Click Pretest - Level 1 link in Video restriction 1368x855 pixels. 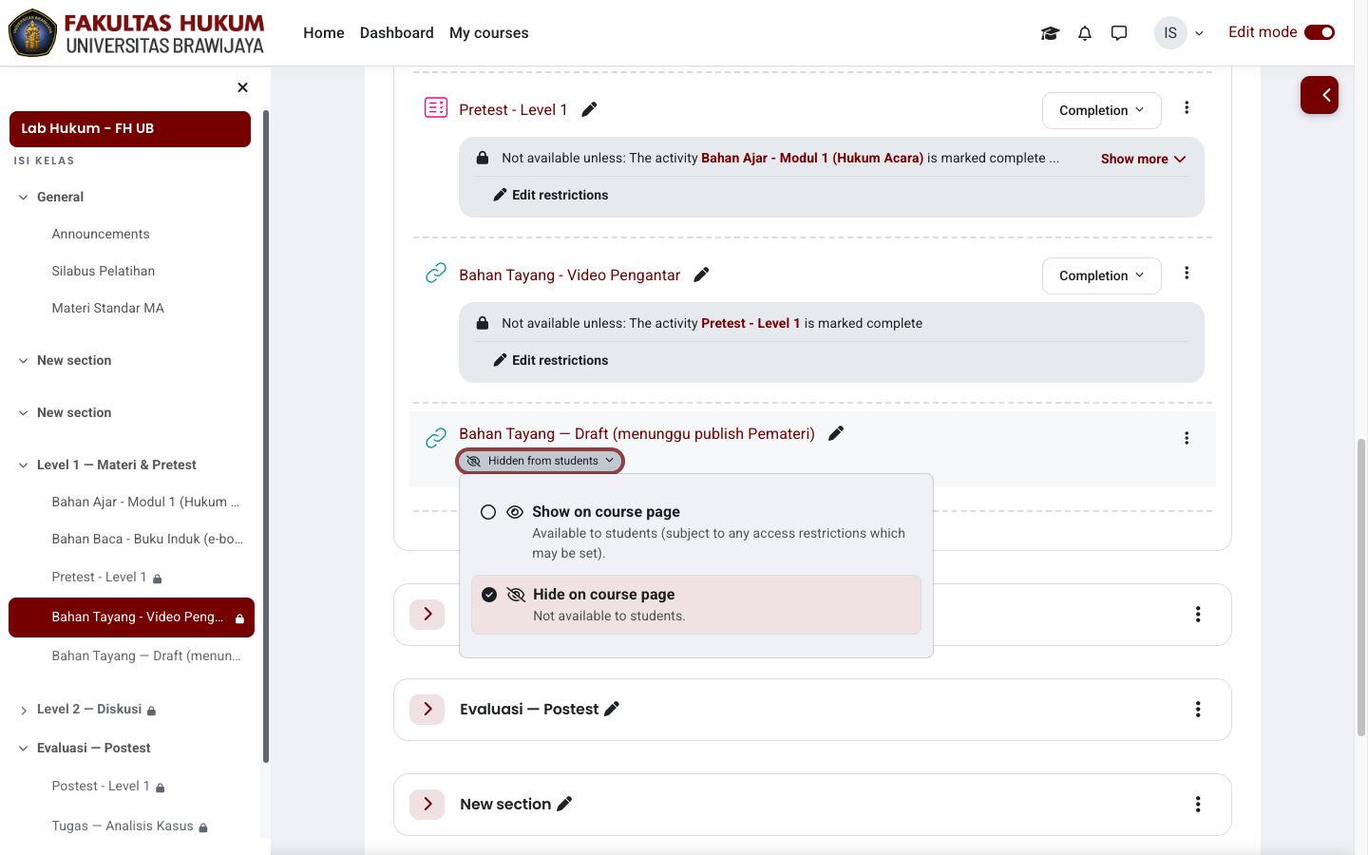tap(750, 323)
